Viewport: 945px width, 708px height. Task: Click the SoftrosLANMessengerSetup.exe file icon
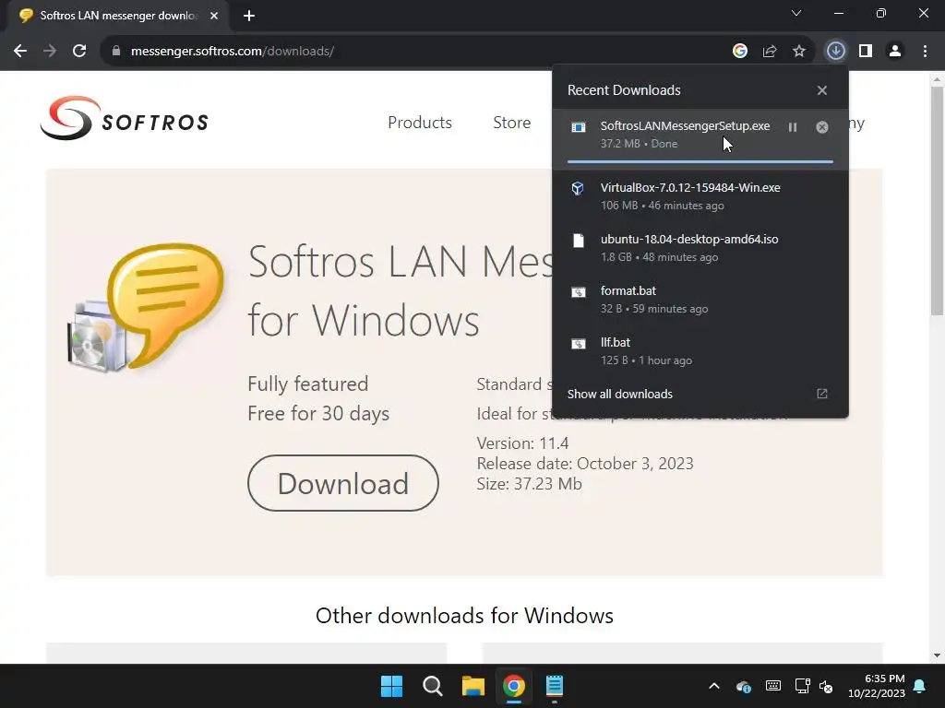(579, 127)
